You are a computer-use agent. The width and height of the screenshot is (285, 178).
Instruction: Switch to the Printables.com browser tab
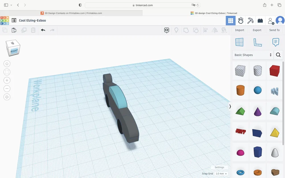point(73,13)
